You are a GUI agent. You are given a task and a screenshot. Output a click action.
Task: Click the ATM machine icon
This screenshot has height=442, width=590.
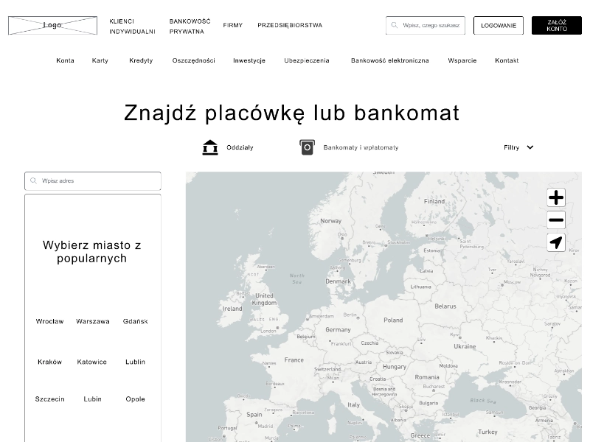307,147
